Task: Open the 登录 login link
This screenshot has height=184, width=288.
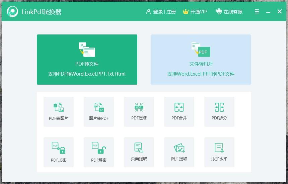Action: click(x=158, y=12)
